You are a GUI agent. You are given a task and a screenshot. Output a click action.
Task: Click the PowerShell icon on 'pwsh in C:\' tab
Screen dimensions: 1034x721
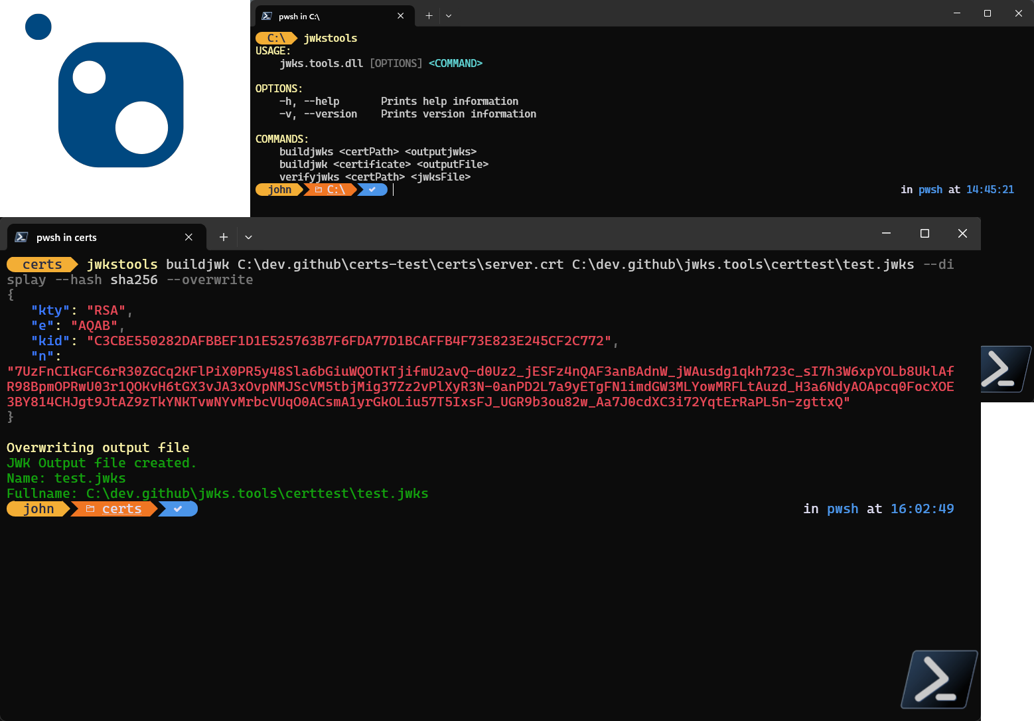coord(267,16)
